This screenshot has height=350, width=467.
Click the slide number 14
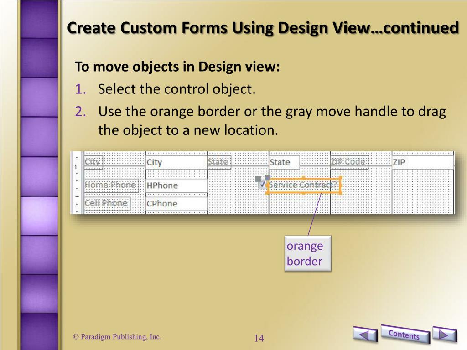pos(259,338)
